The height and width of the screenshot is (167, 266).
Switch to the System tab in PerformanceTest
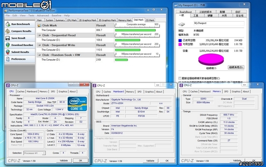pos(49,20)
